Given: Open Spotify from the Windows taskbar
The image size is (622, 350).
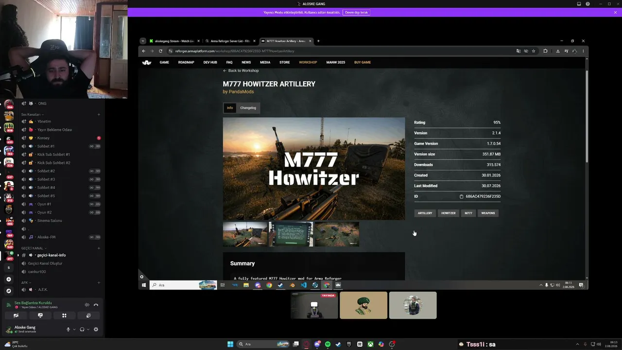Looking at the screenshot, I should 328,344.
